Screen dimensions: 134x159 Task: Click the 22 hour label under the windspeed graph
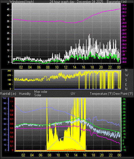pyautogui.click(x=110, y=67)
